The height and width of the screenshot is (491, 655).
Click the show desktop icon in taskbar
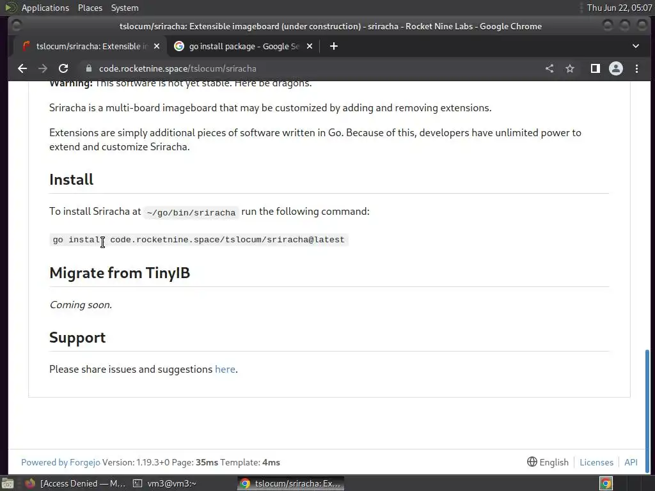[x=8, y=483]
